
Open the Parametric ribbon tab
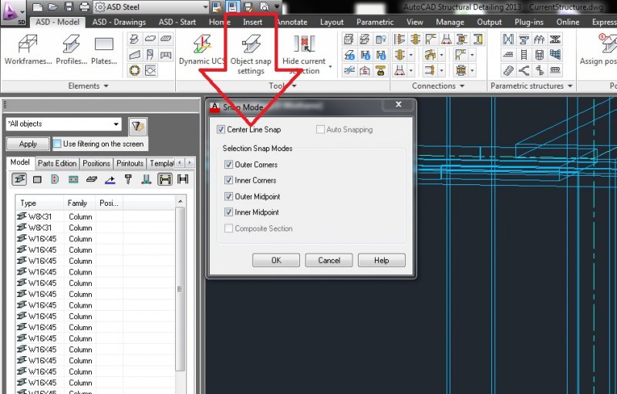[x=375, y=22]
